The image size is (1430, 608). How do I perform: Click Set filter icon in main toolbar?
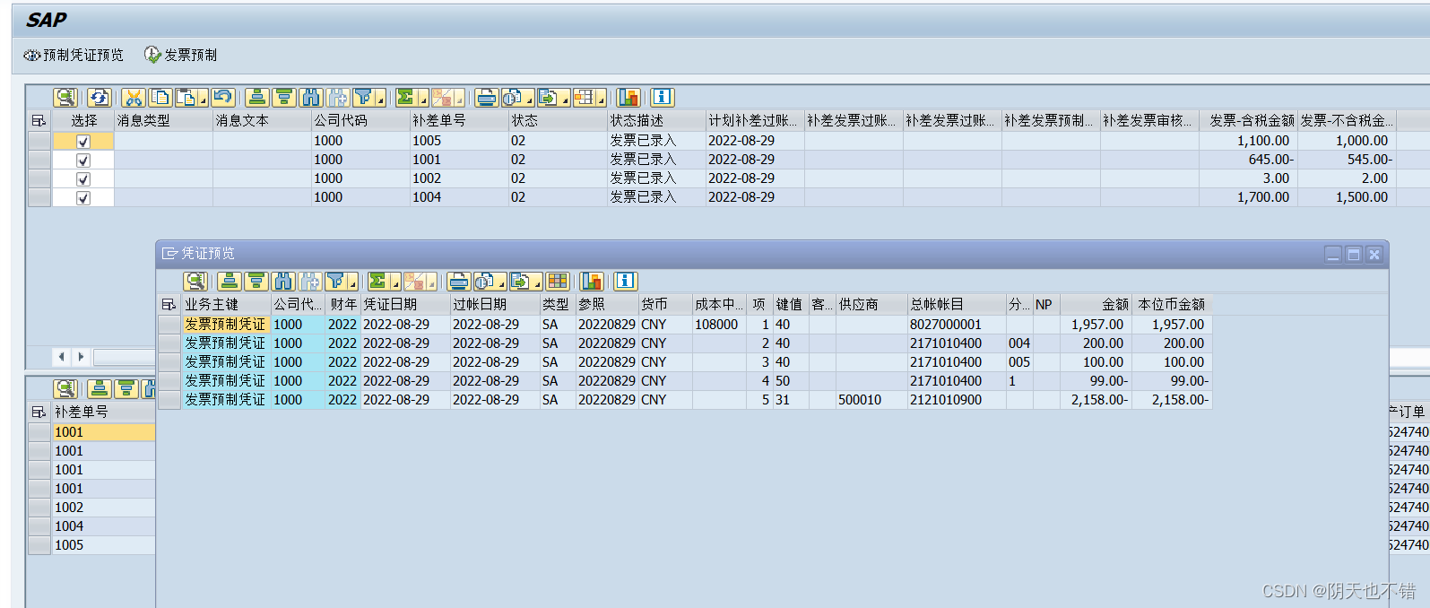(x=363, y=97)
